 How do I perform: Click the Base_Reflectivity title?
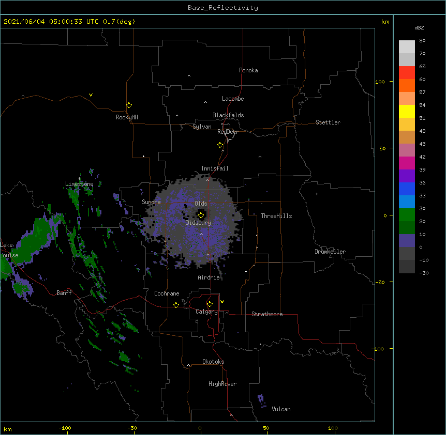223,8
